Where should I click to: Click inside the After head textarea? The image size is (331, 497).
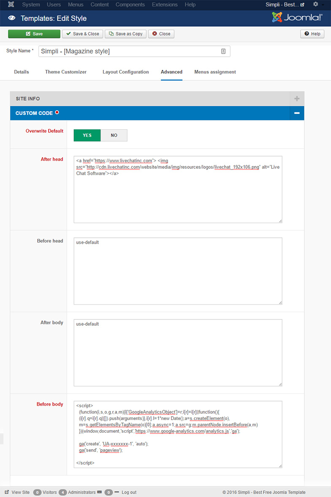(177, 195)
